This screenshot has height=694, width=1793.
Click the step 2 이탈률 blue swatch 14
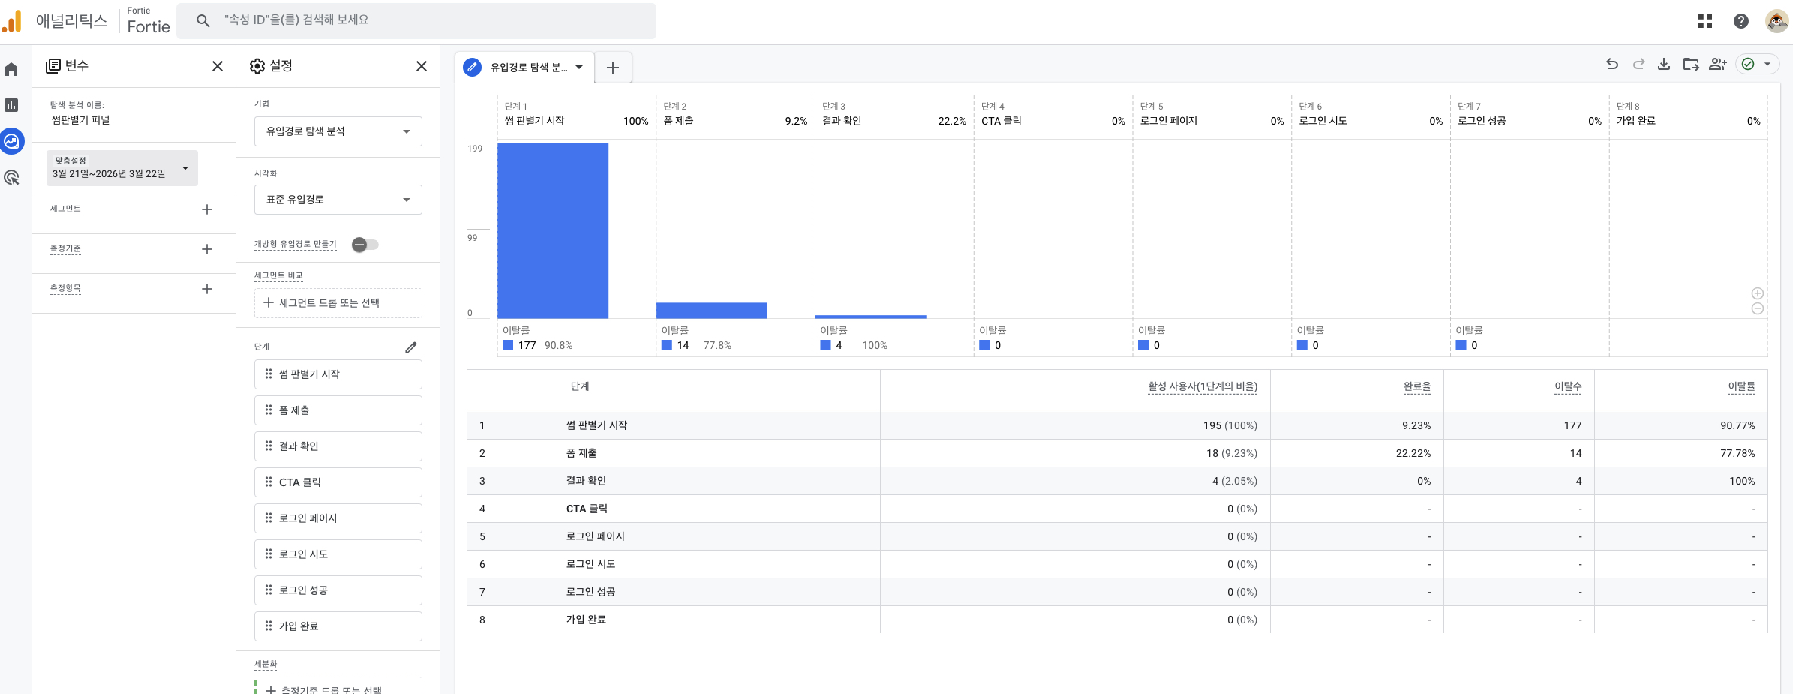click(667, 345)
